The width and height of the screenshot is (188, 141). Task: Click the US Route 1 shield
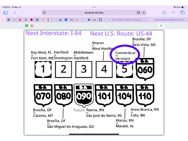43,69
